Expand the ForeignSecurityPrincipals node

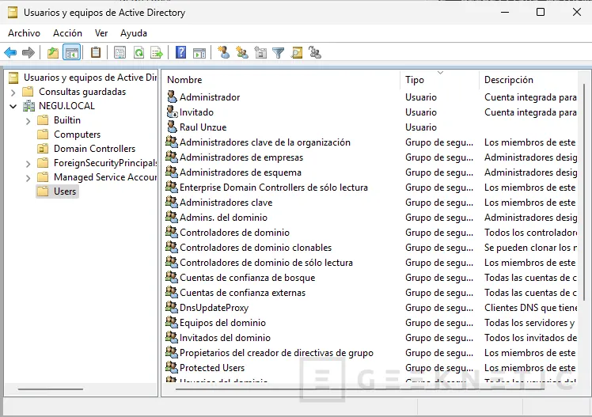(x=28, y=164)
